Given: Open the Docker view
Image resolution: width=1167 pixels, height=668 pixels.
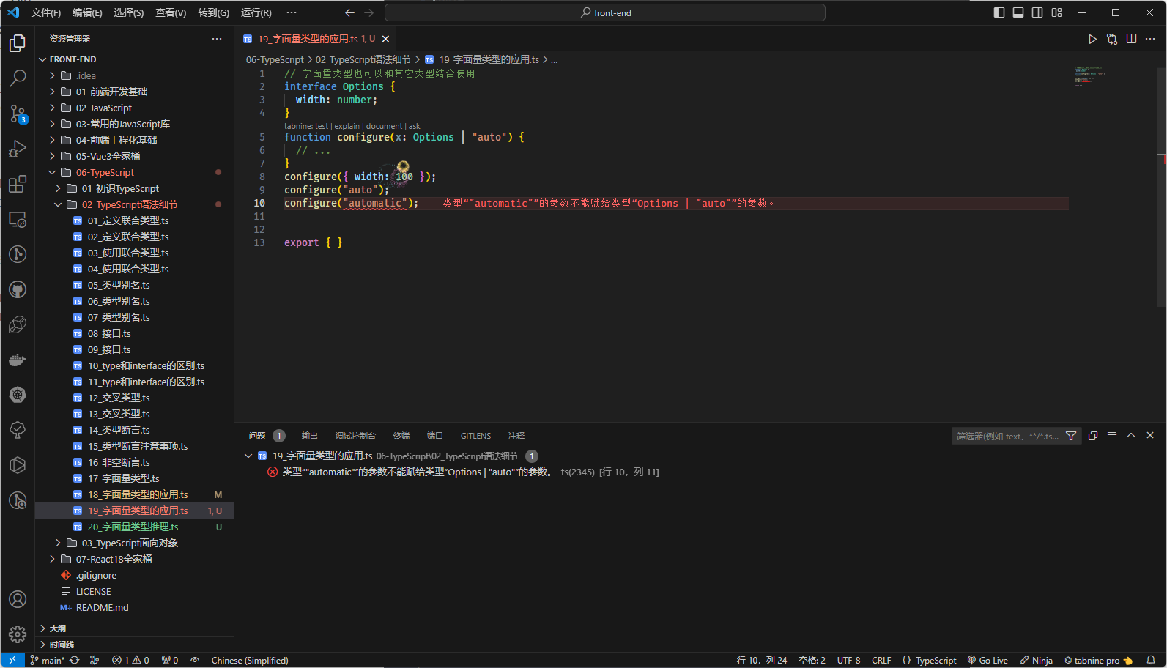Looking at the screenshot, I should click(18, 360).
